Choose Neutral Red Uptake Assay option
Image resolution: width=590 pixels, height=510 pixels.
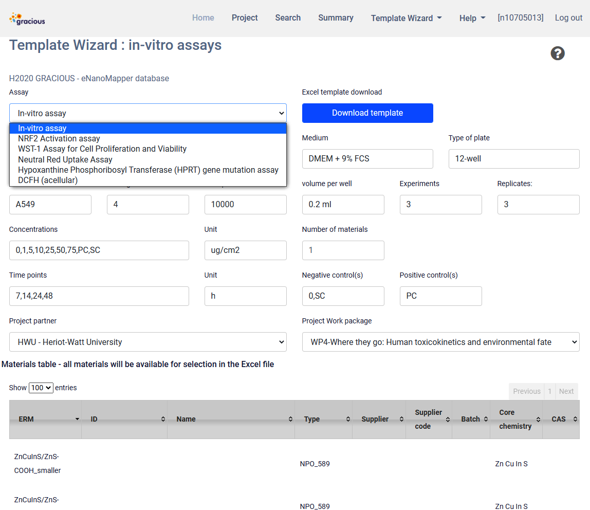[65, 159]
